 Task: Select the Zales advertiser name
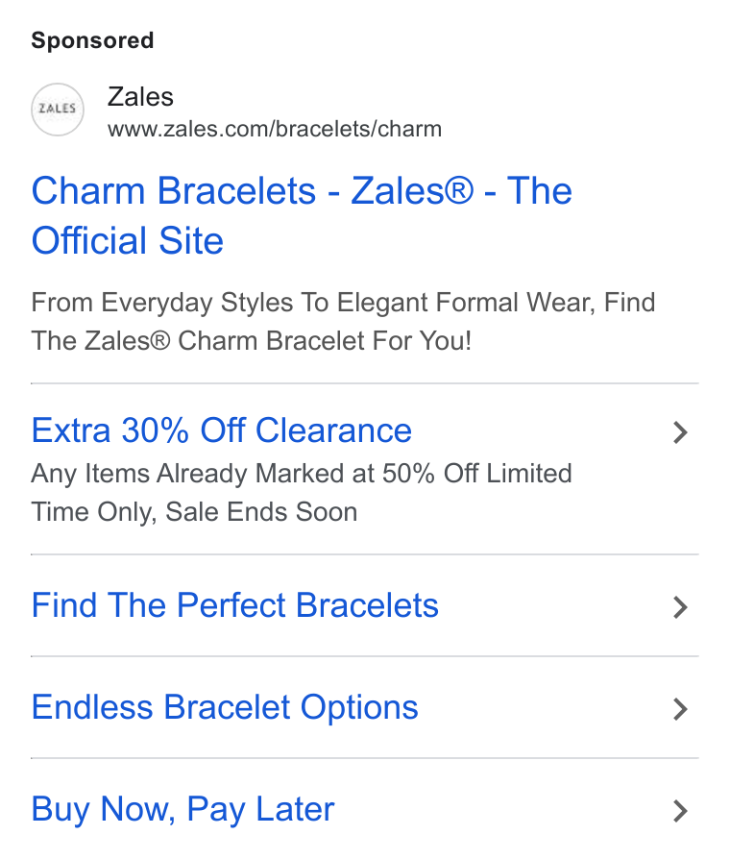140,97
